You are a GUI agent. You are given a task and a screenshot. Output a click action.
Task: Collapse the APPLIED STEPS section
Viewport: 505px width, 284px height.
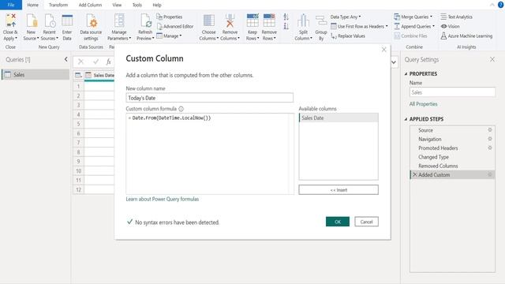[x=406, y=119]
